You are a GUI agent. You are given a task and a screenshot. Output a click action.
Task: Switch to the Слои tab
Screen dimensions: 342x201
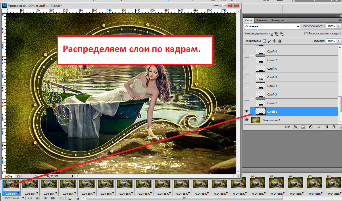[x=249, y=20]
